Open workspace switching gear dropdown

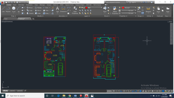tap(153, 91)
